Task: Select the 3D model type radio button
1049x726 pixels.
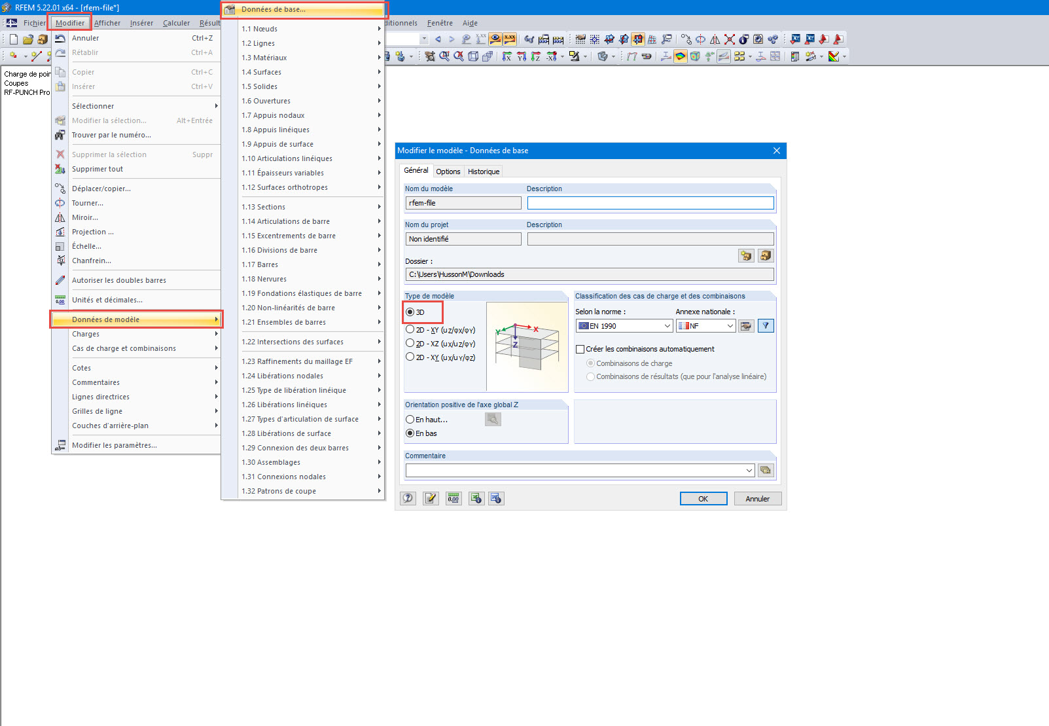Action: click(x=410, y=312)
